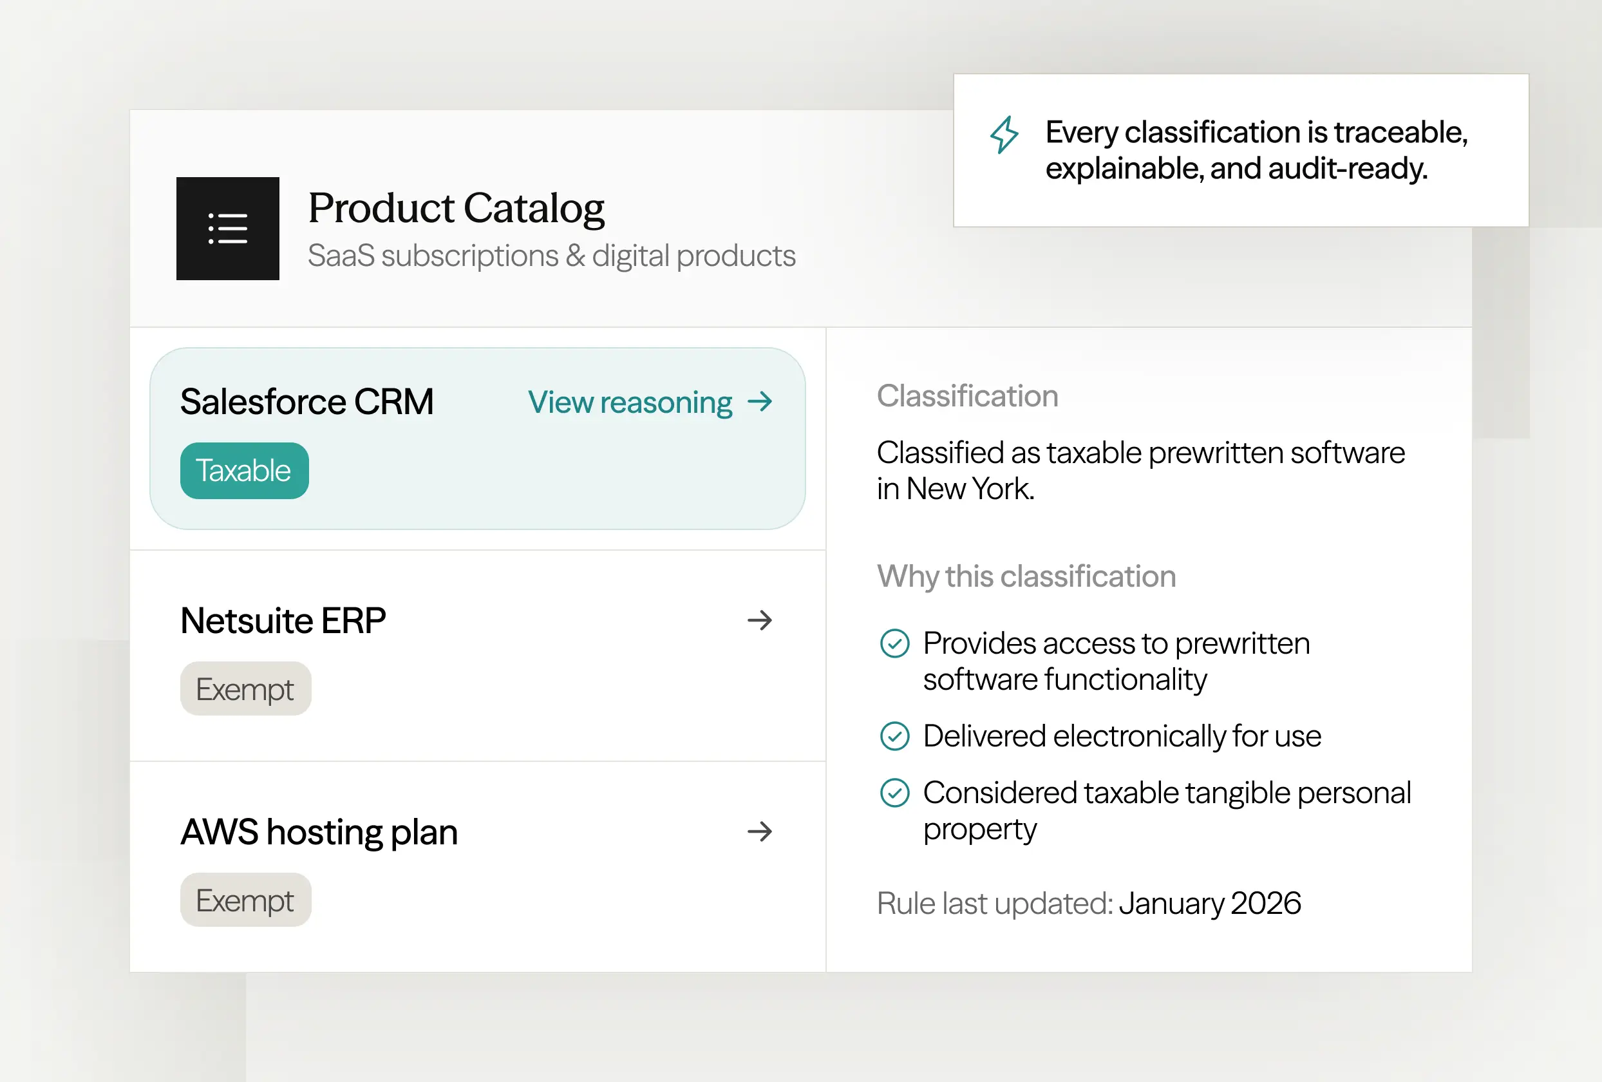Screen dimensions: 1602x1082
Task: Select the Salesforce CRM item
Action: coord(306,401)
